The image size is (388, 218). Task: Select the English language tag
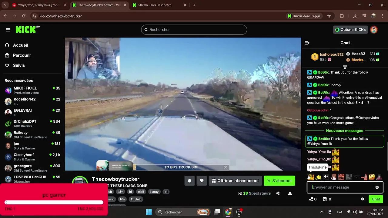pyautogui.click(x=136, y=199)
